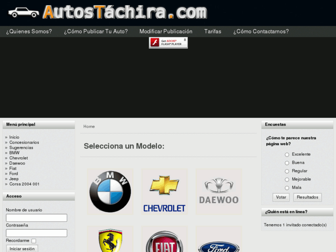Click the Acceso panel header

39,196
